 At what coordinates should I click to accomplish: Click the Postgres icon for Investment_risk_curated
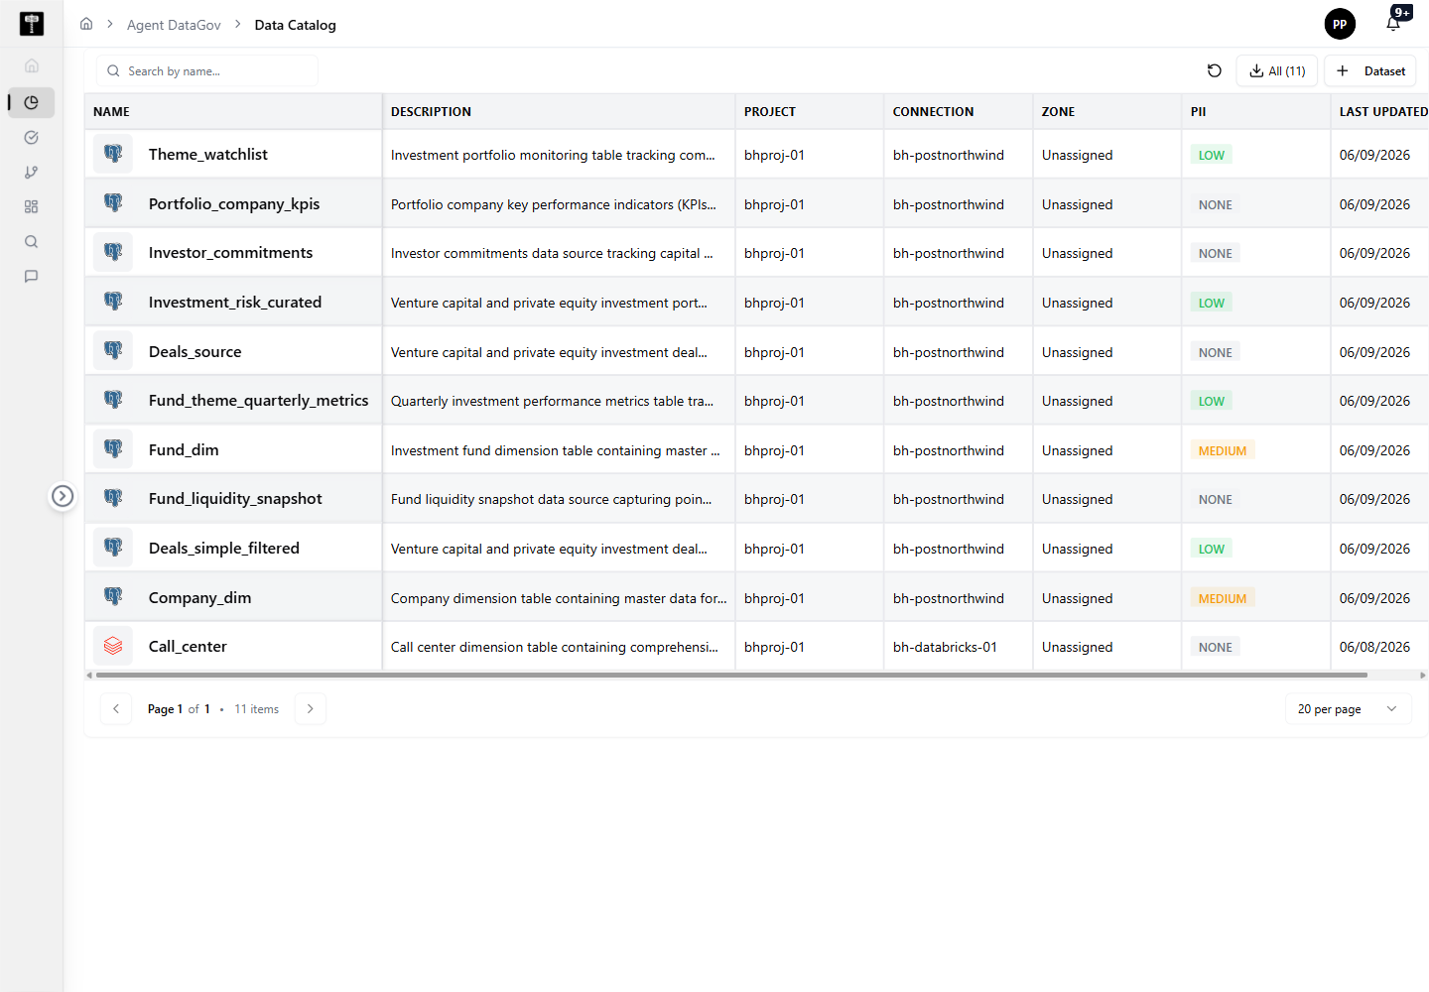(113, 302)
